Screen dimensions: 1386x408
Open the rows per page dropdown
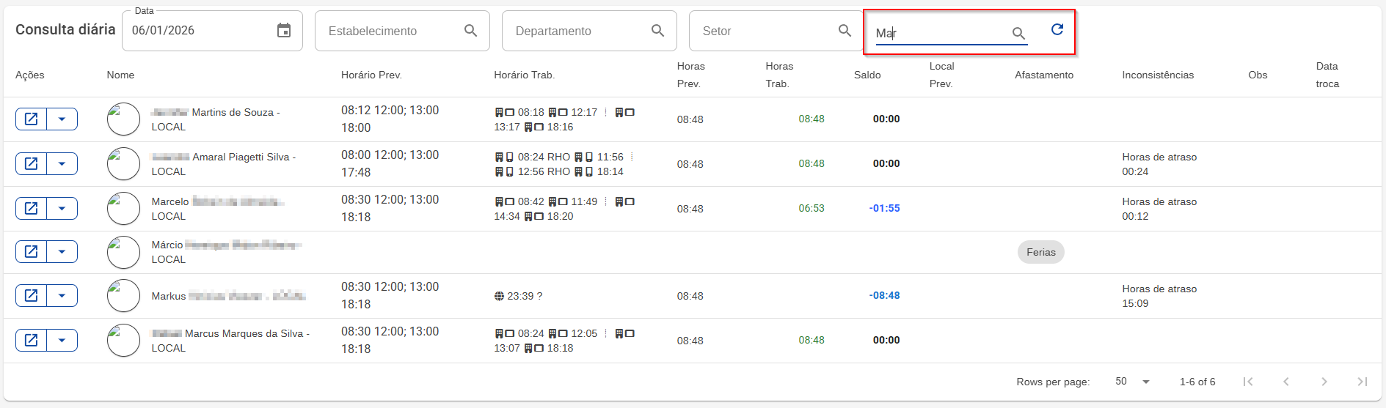(1132, 382)
